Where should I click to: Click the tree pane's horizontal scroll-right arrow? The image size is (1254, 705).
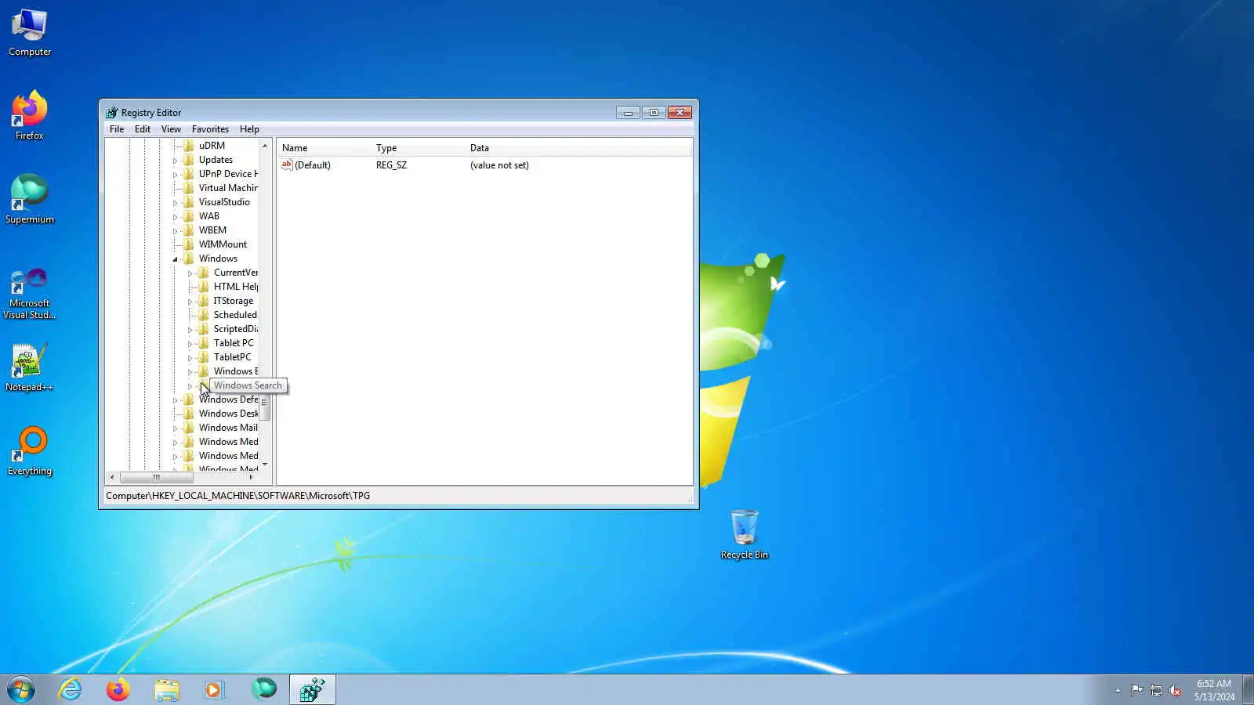pos(251,477)
